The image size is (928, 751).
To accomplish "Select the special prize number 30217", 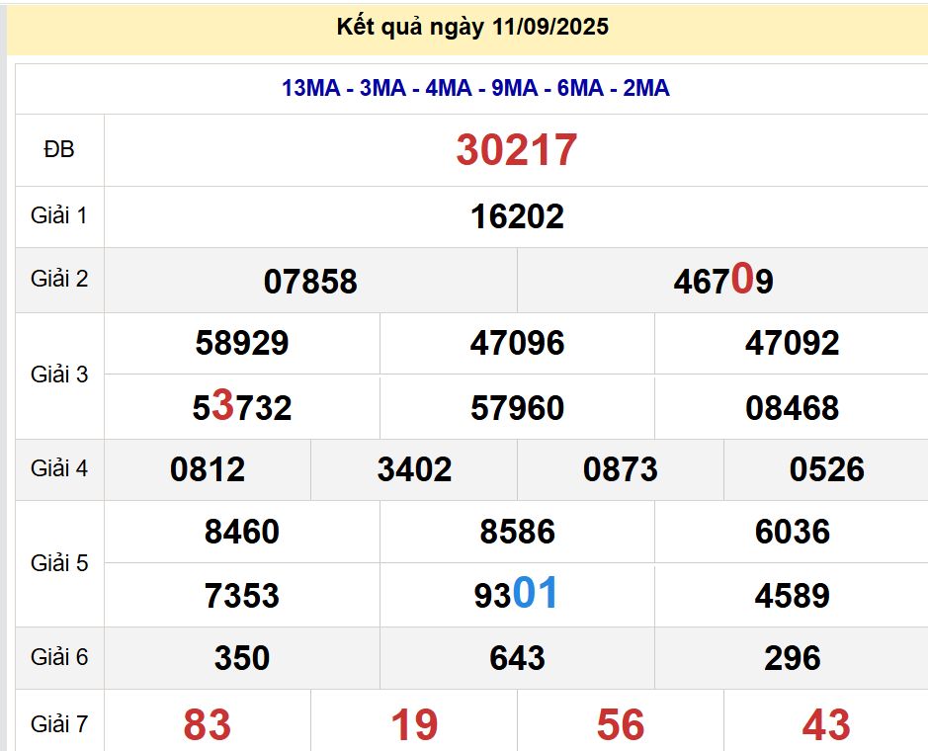I will point(516,150).
